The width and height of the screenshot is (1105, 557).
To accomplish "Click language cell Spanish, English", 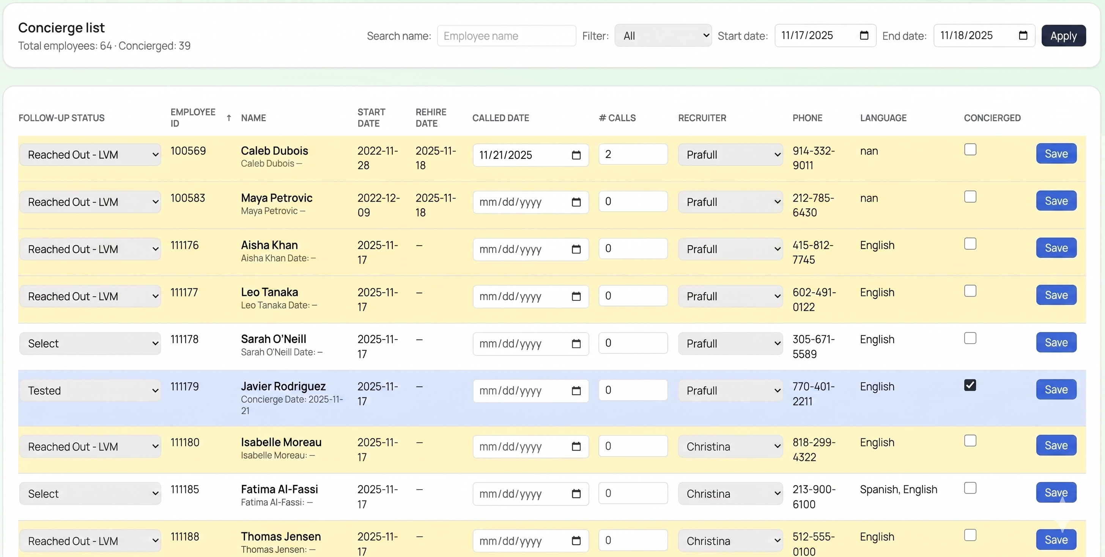I will tap(898, 489).
